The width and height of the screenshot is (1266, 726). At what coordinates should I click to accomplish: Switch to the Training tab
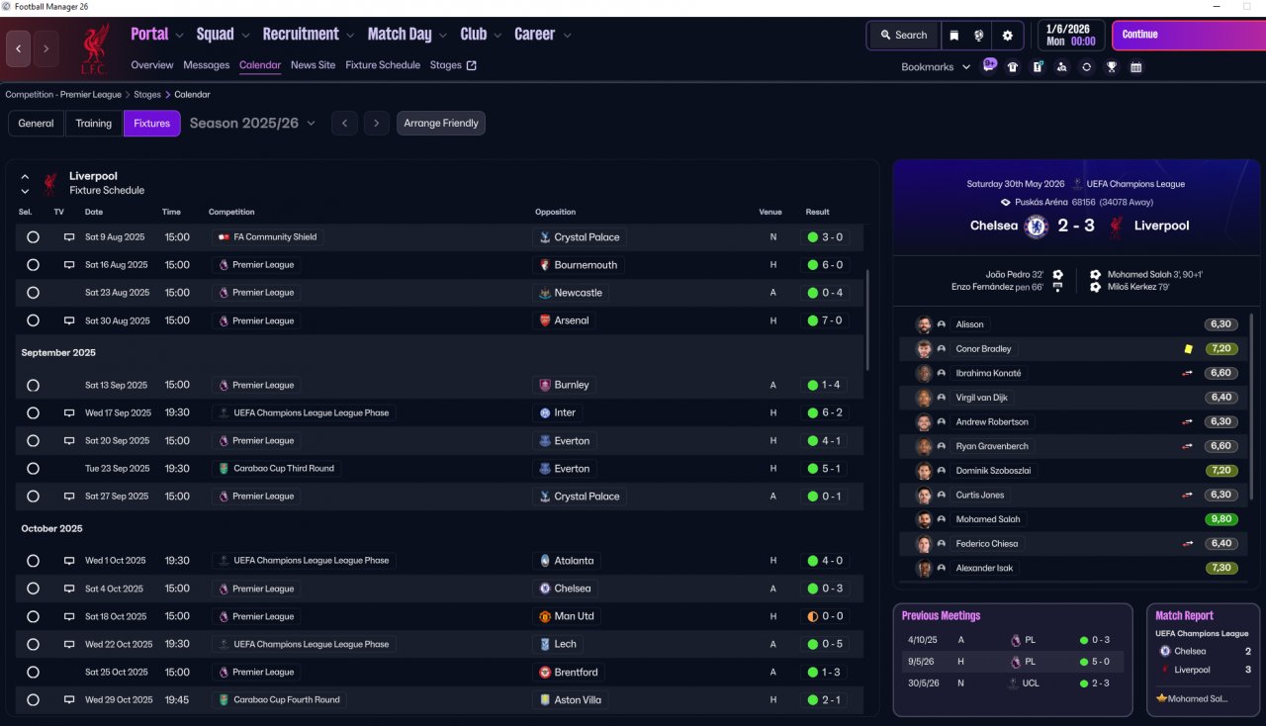tap(94, 124)
